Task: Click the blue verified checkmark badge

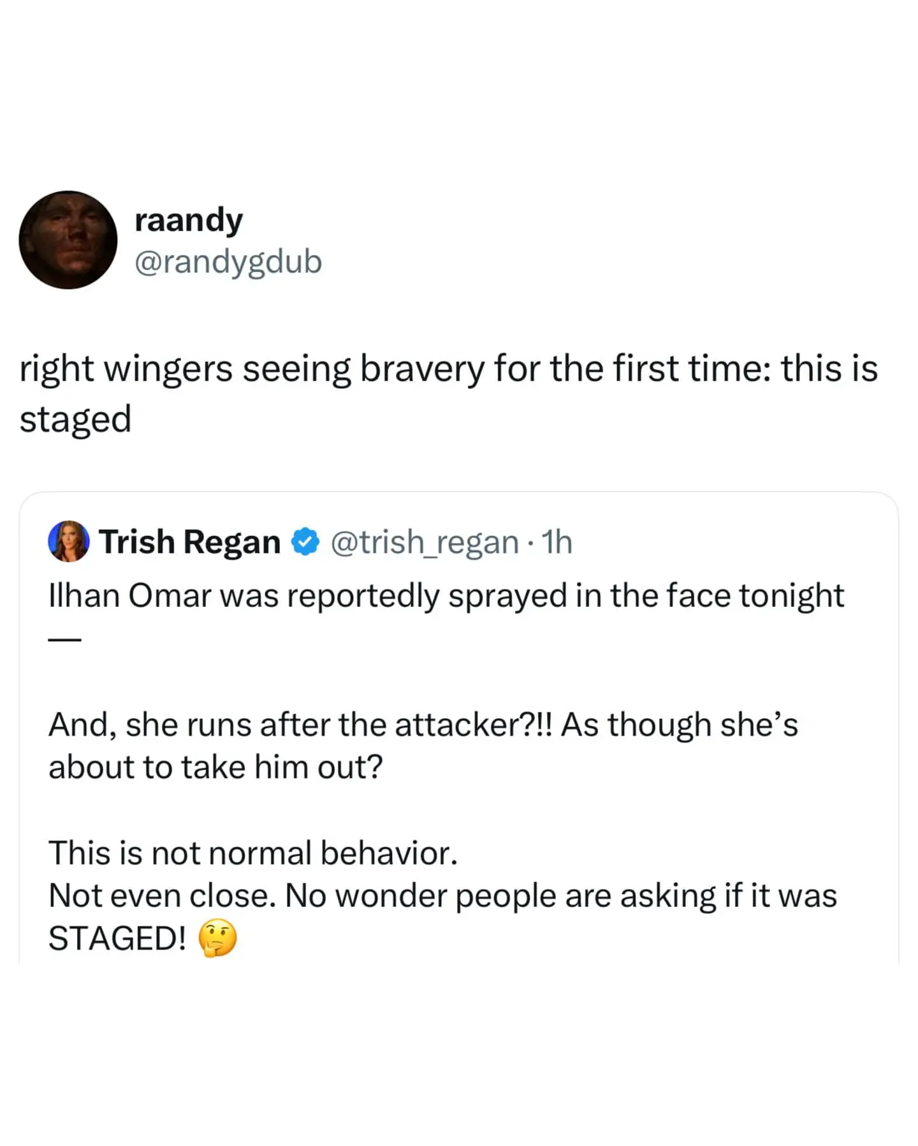Action: click(x=305, y=542)
